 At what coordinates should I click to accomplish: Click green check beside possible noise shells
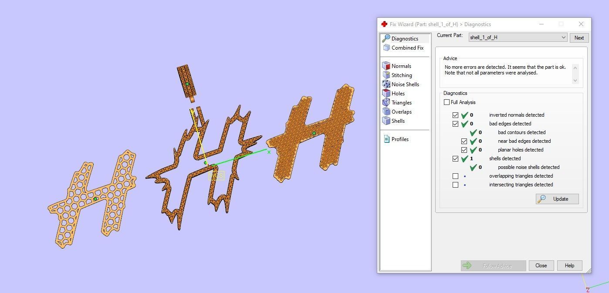click(x=473, y=167)
